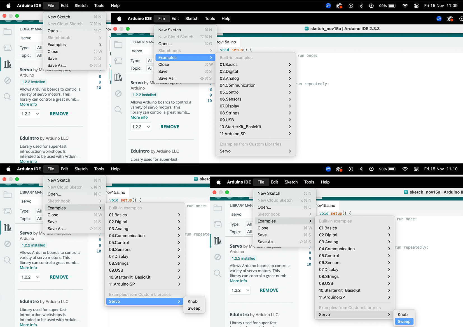Screen dimensions: 463x327
Task: Select Library Manager books icon in top-left screenshot
Action: pyautogui.click(x=8, y=64)
